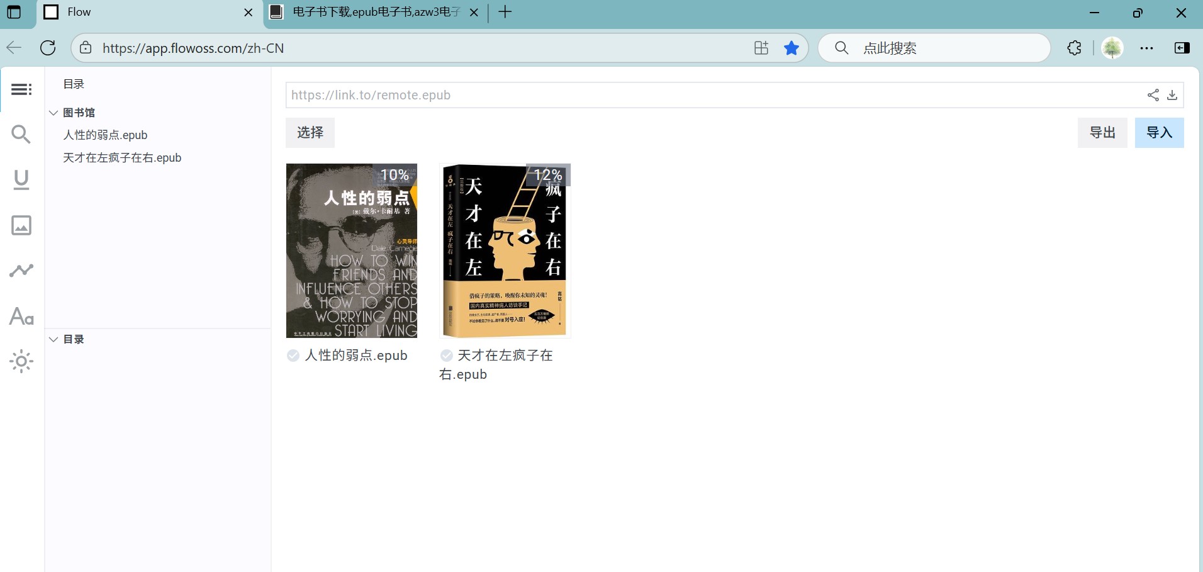Click the browser address bar URL
Screen dimensions: 1203x572
point(193,48)
